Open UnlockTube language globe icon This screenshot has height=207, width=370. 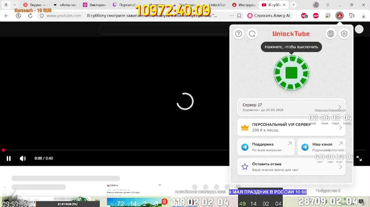point(331,34)
